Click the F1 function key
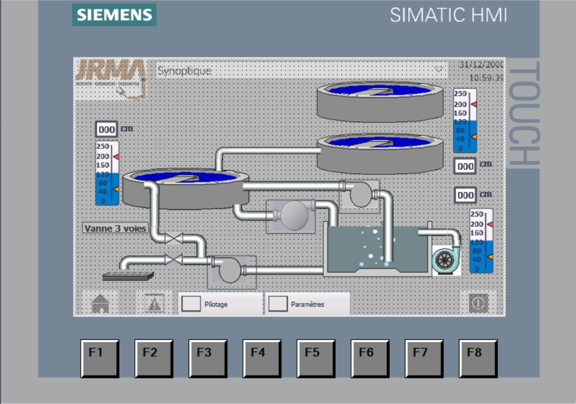This screenshot has height=404, width=576. (100, 358)
